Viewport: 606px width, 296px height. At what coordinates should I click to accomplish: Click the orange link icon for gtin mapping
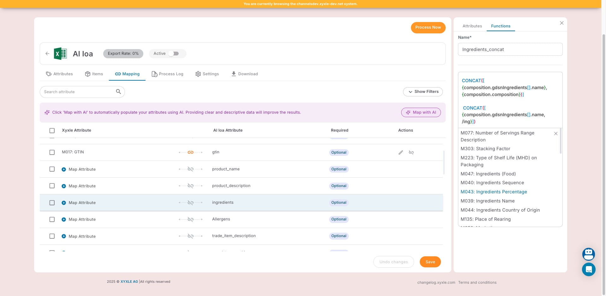[x=190, y=152]
